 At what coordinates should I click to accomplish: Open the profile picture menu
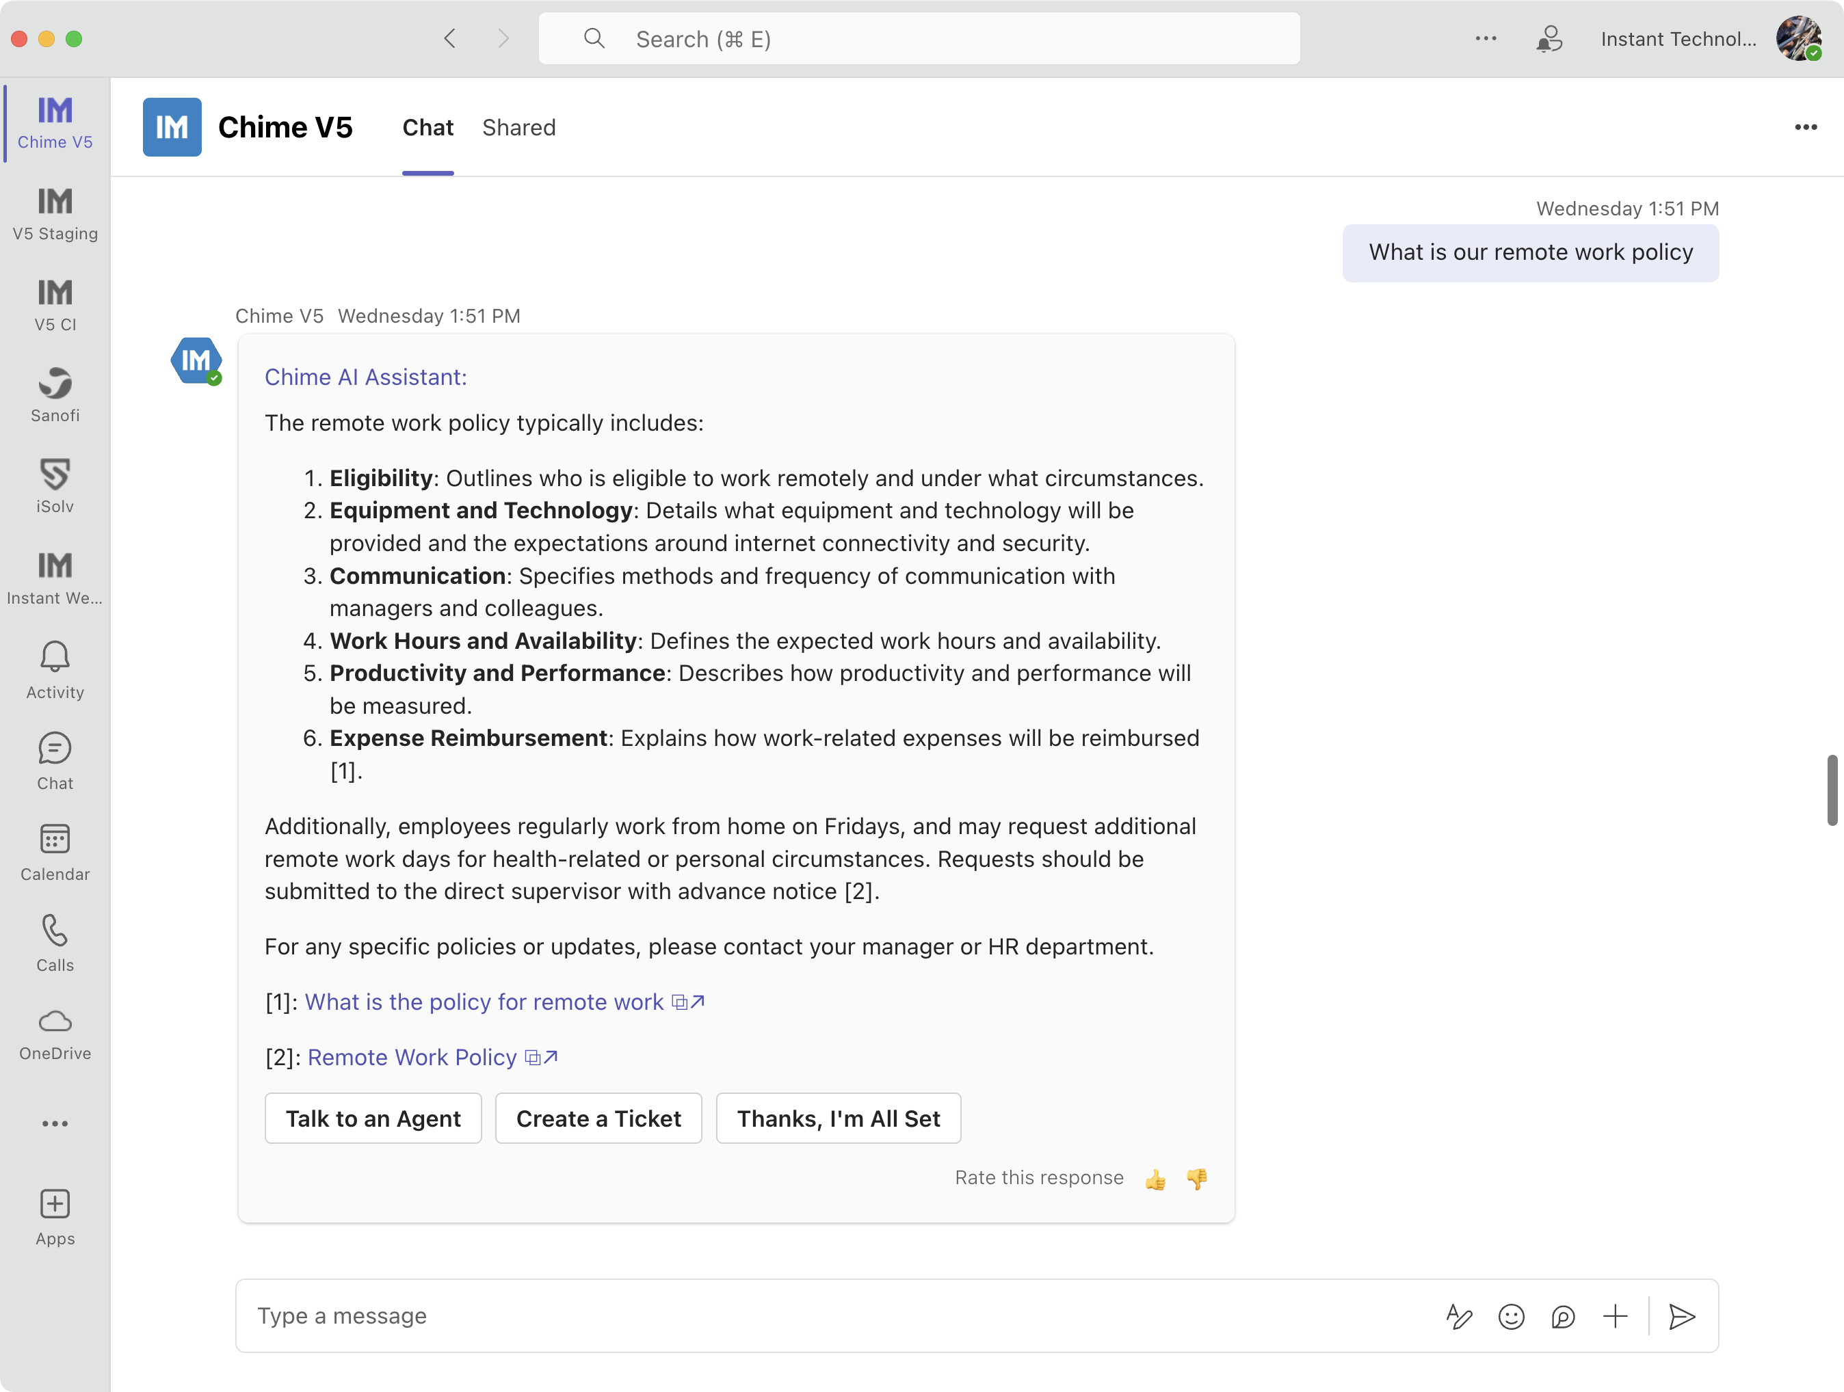tap(1798, 38)
